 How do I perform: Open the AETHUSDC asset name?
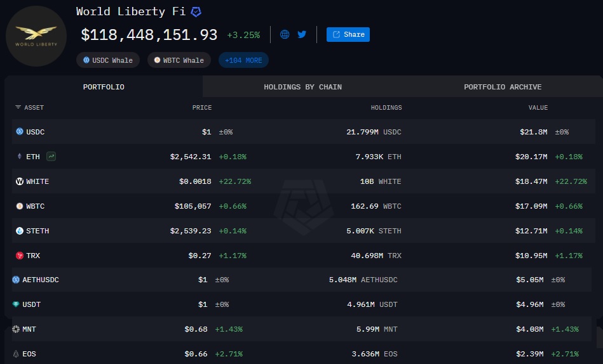click(41, 280)
